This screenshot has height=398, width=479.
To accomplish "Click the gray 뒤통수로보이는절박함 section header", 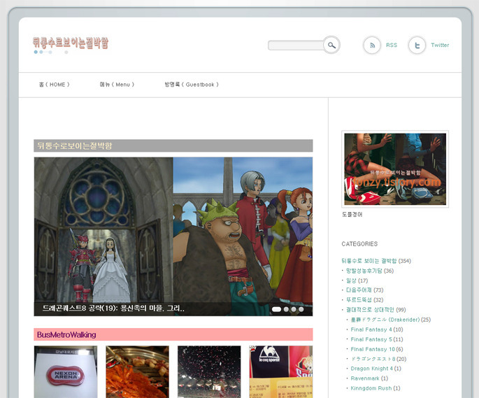I will [173, 145].
